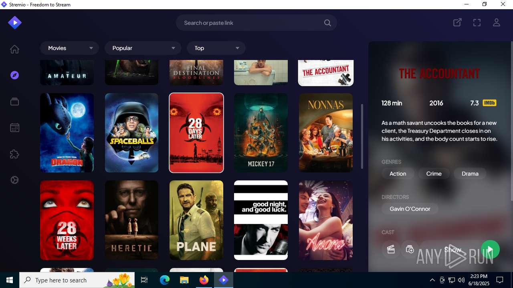Click the search magnifier icon
Viewport: 513px width, 288px height.
(x=327, y=23)
